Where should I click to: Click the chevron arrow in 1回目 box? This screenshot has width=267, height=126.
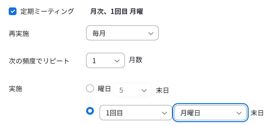point(164,113)
